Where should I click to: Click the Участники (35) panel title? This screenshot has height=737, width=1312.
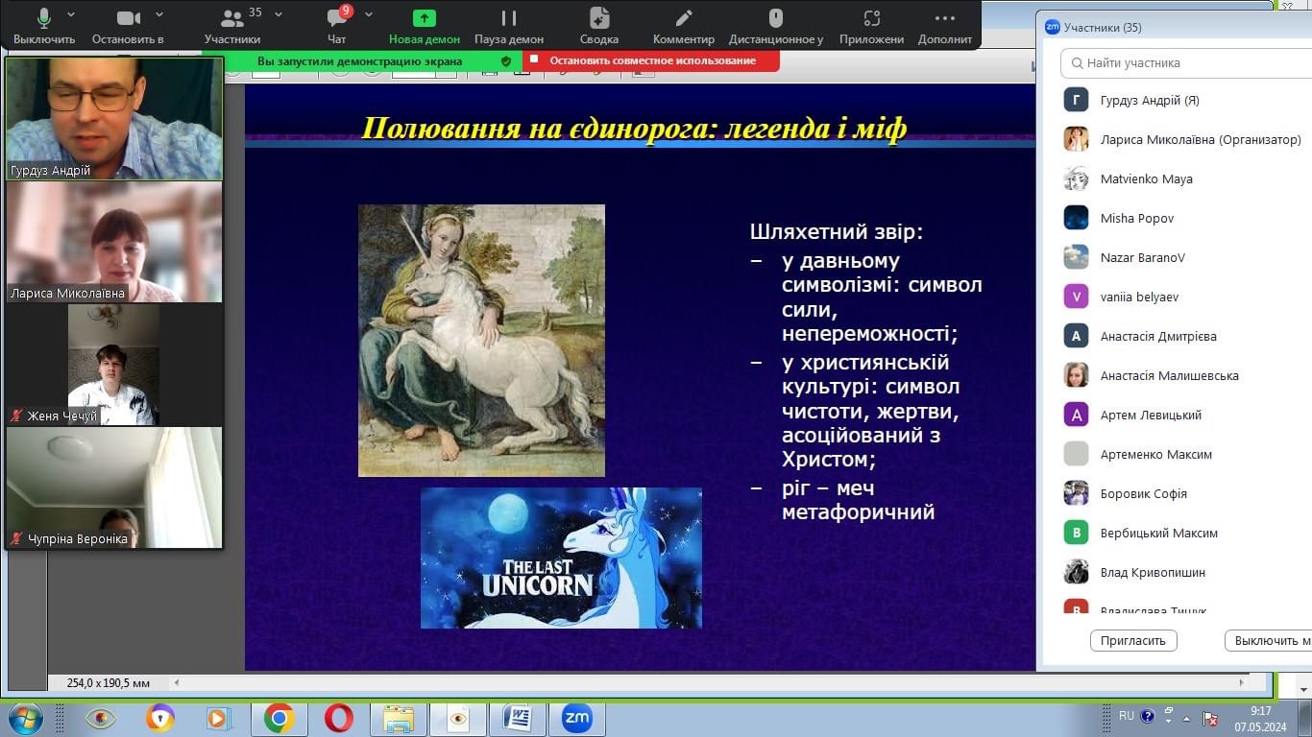coord(1103,28)
